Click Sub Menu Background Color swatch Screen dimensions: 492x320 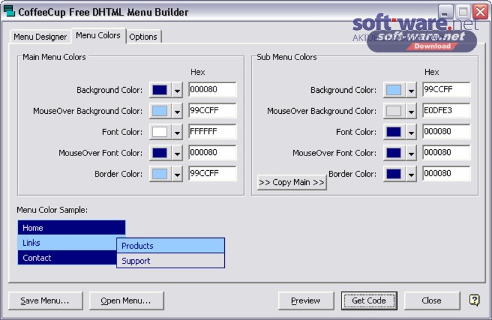[393, 90]
